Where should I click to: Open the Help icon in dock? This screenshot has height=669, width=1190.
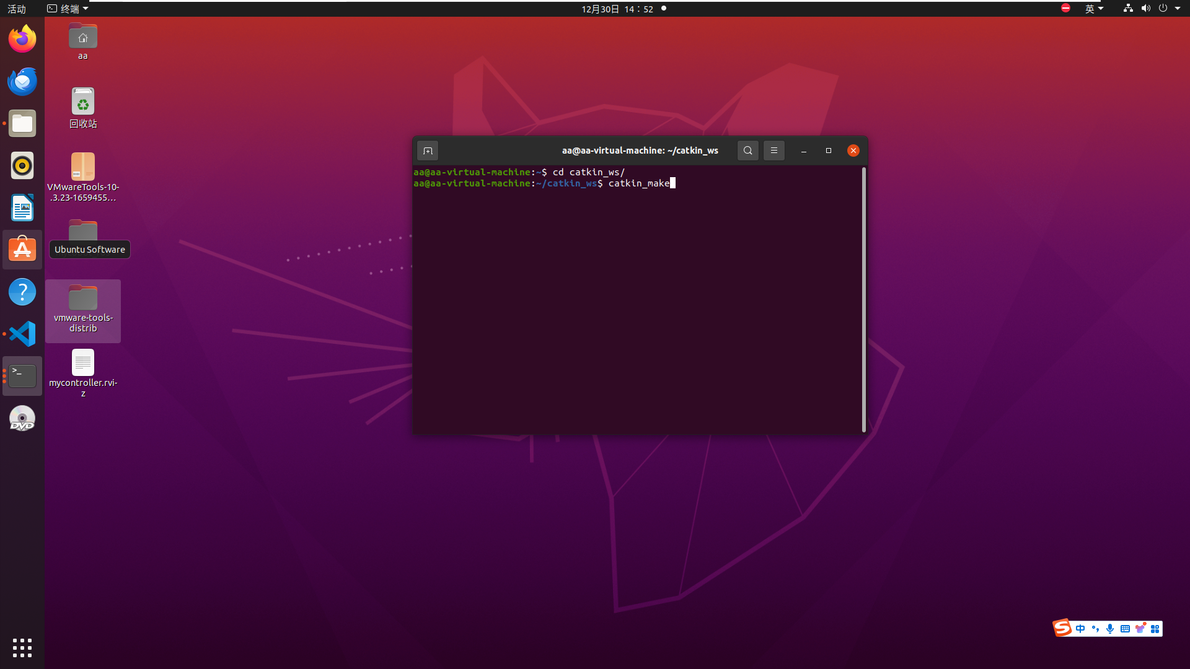click(x=22, y=292)
